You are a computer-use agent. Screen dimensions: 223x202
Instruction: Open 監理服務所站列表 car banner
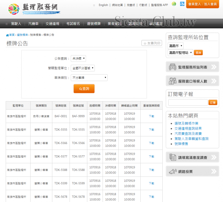click(192, 67)
